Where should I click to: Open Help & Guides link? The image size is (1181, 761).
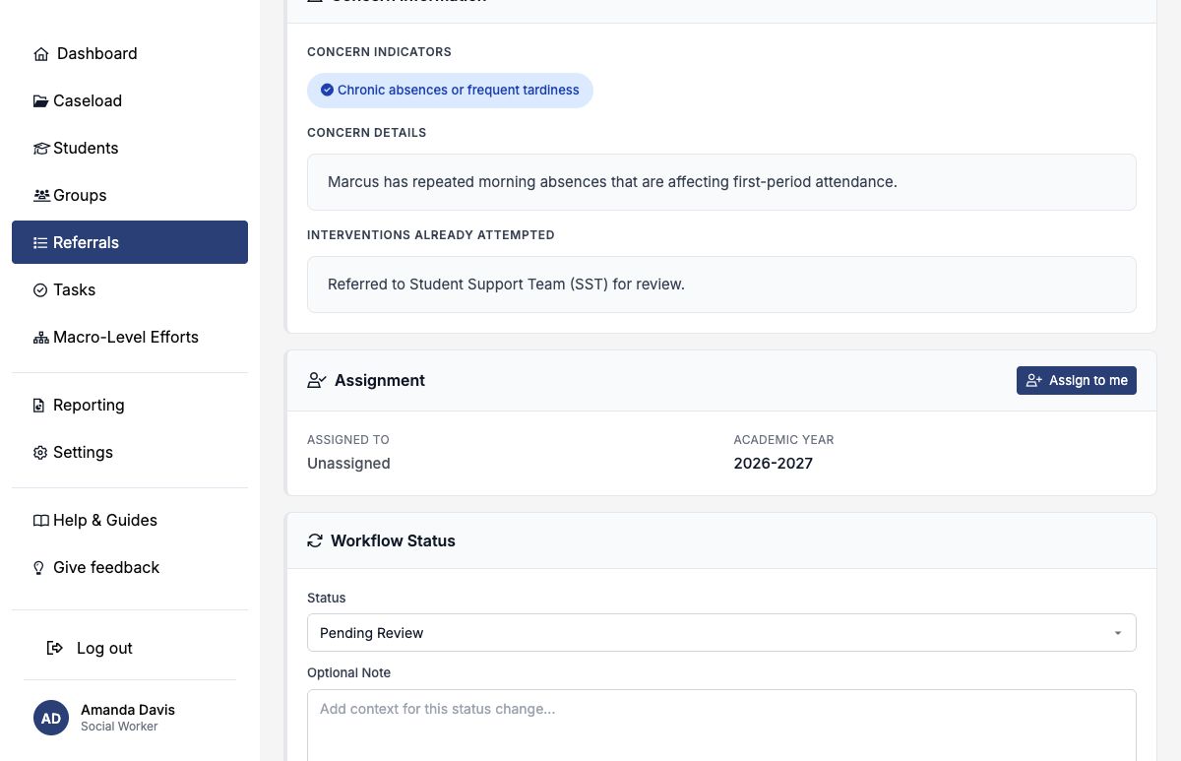(130, 520)
